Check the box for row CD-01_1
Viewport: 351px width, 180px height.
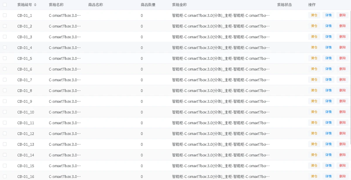5,15
